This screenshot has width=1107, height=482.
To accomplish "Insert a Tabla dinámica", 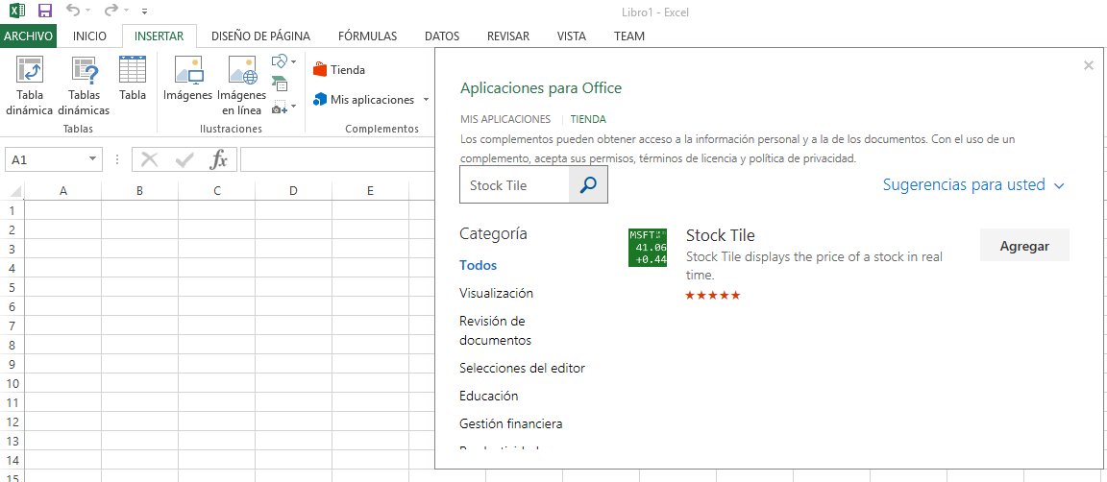I will tap(29, 85).
